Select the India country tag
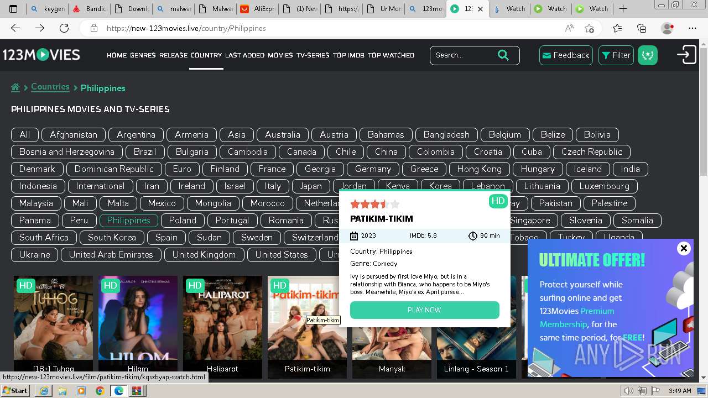The width and height of the screenshot is (708, 398). tap(630, 169)
